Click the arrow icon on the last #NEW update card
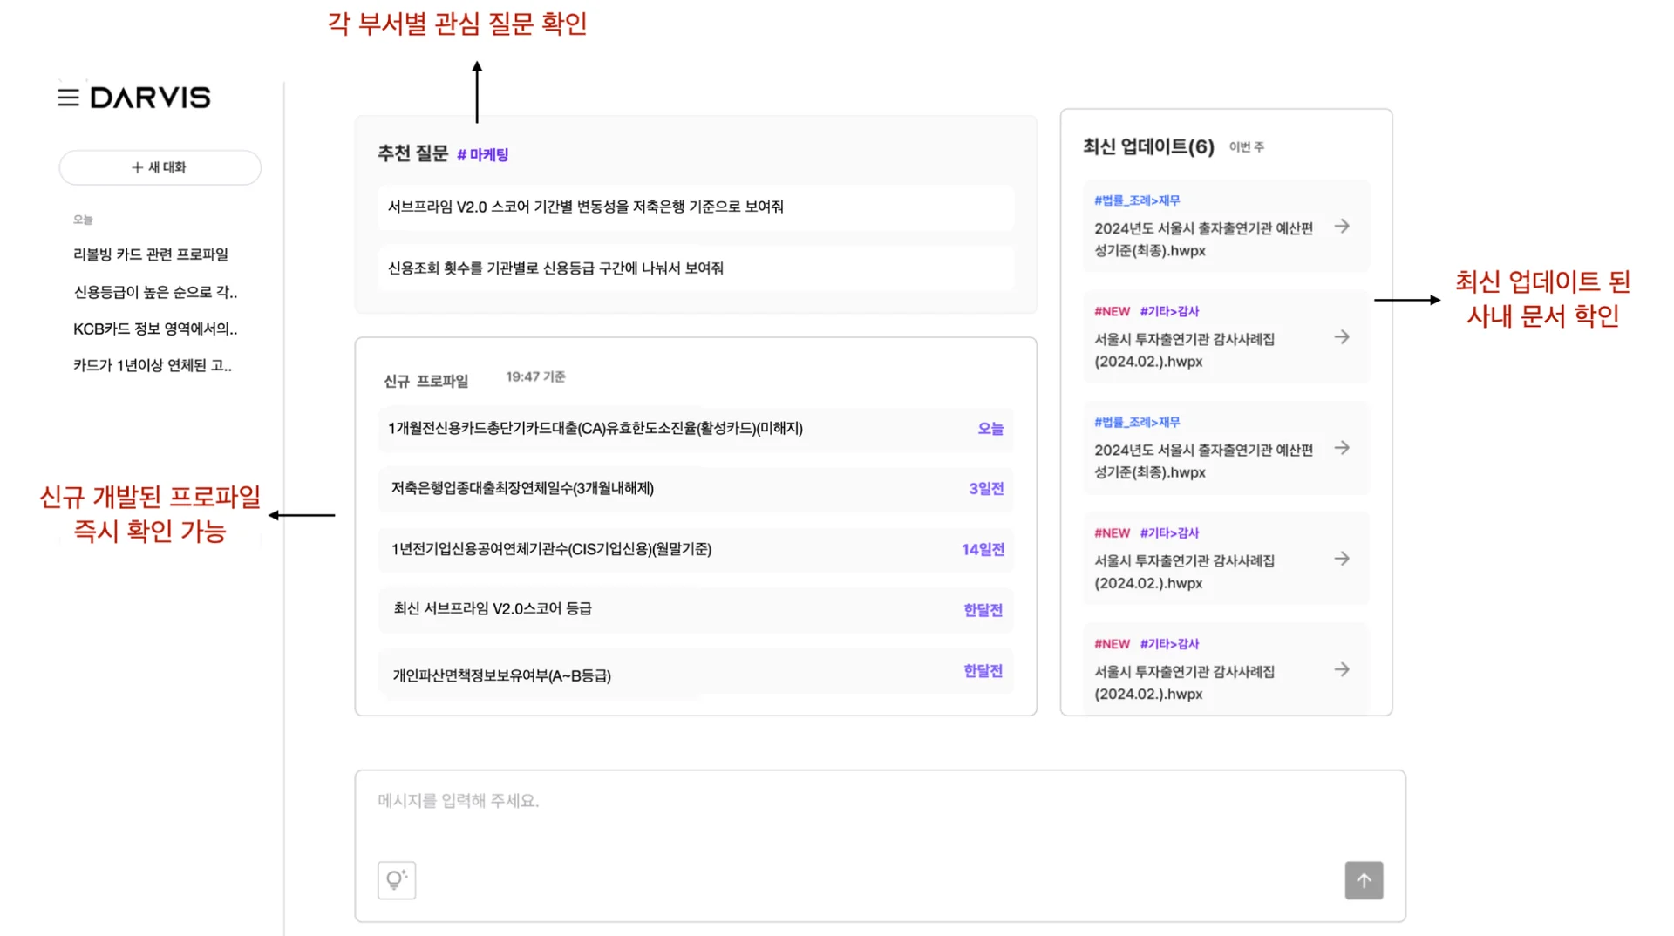Image resolution: width=1674 pixels, height=936 pixels. coord(1342,669)
